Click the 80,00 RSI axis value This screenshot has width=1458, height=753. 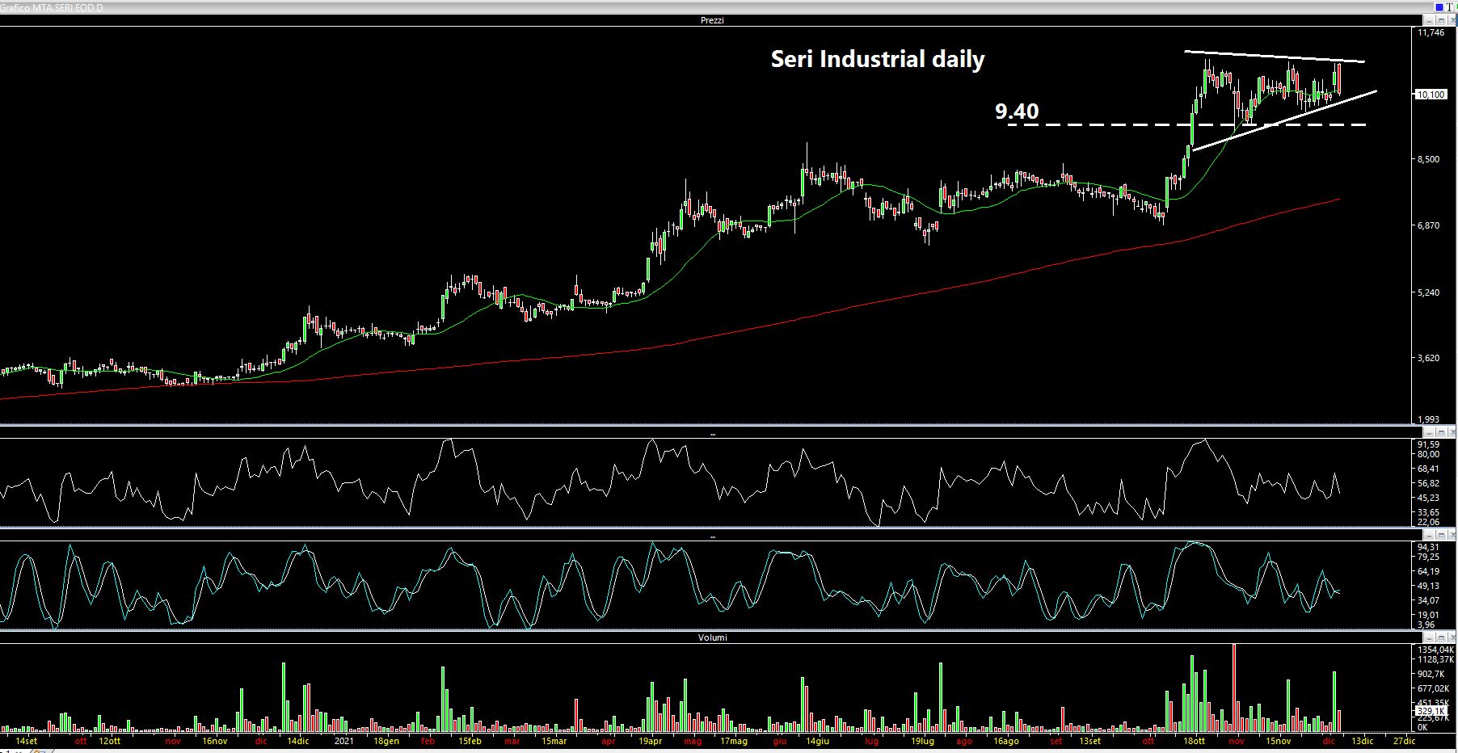coord(1429,454)
